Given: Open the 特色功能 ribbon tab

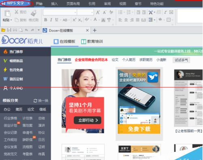Looking at the screenshot, I should [x=157, y=4].
